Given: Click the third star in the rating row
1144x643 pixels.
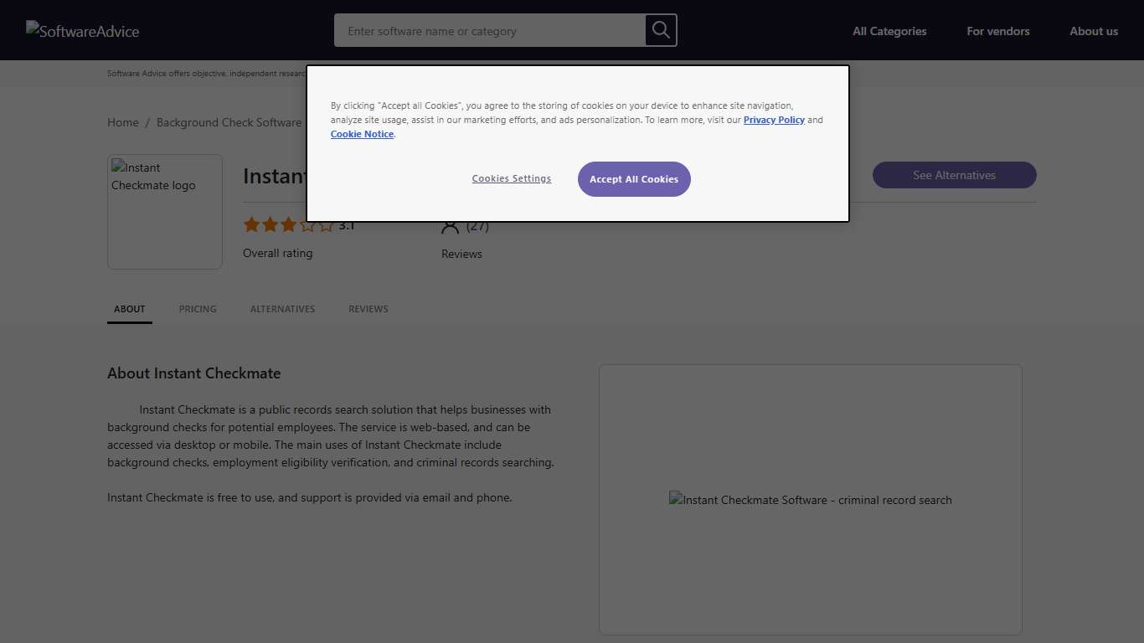Looking at the screenshot, I should 289,224.
